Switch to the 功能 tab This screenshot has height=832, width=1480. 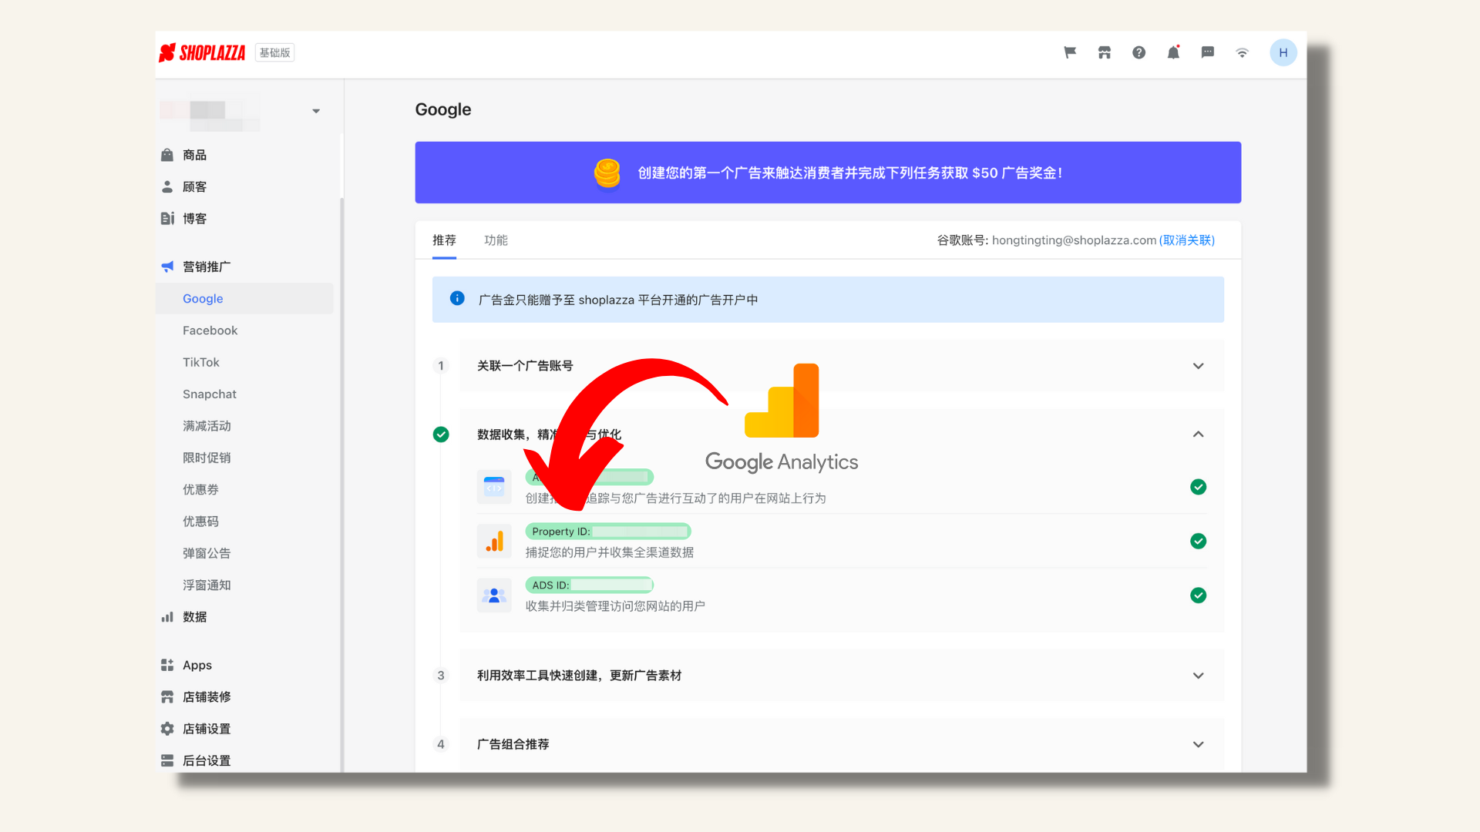coord(496,240)
